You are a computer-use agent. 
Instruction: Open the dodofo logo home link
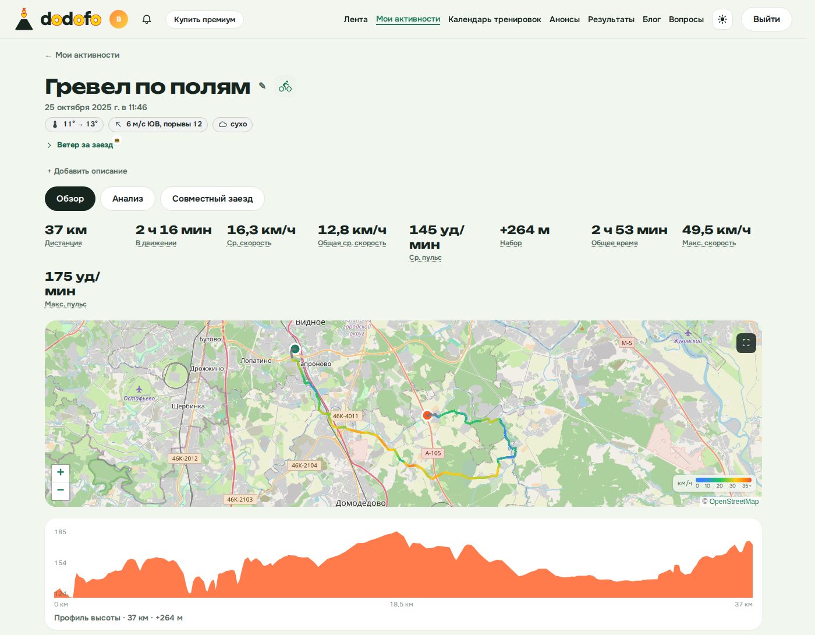[58, 19]
